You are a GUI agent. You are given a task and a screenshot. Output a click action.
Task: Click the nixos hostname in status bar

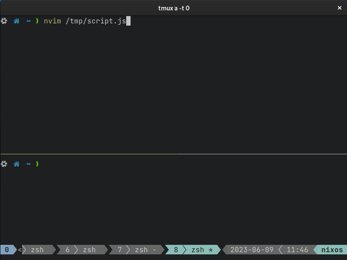click(332, 250)
